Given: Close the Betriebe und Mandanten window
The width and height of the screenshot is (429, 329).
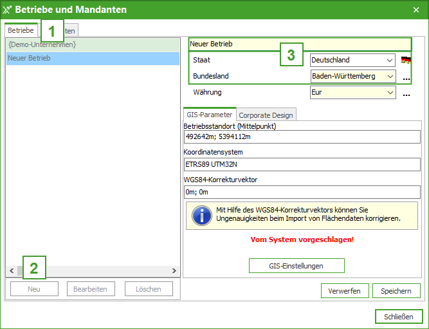Looking at the screenshot, I should coord(415,10).
